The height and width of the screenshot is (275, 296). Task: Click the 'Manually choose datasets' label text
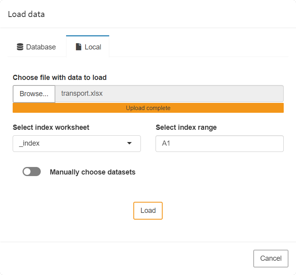click(93, 172)
